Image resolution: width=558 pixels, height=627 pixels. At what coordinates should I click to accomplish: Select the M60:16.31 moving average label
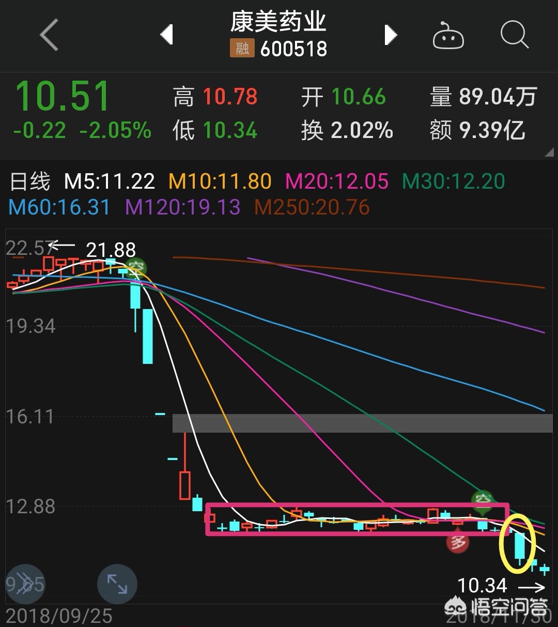[x=59, y=207]
